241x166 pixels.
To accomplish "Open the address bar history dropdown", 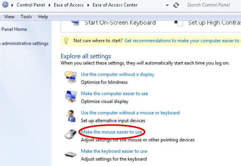I will click(167, 5).
